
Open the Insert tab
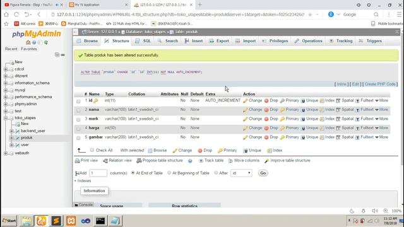click(194, 41)
